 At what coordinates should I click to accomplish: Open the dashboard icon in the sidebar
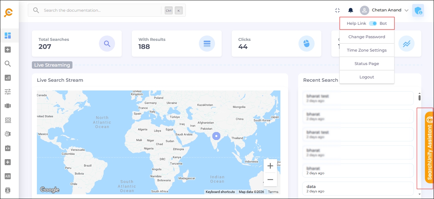tap(8, 36)
